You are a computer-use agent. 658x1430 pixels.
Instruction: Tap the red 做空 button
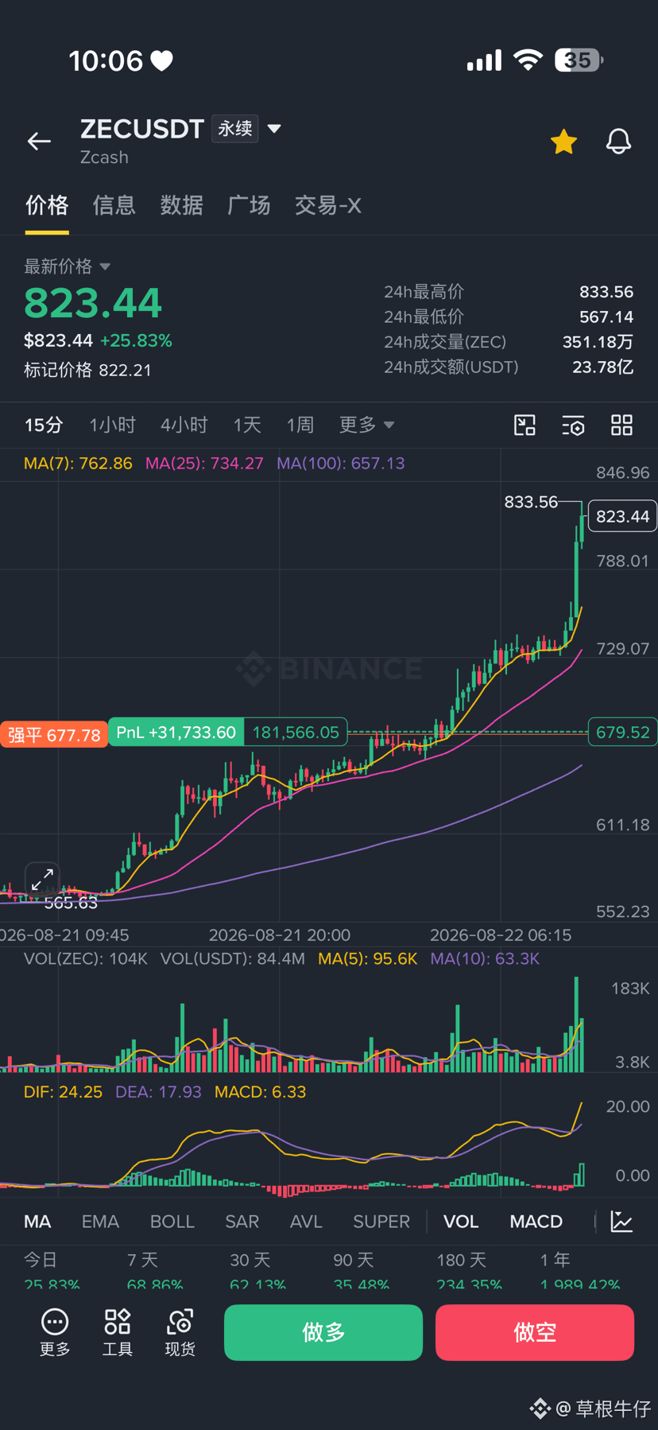coord(535,1332)
